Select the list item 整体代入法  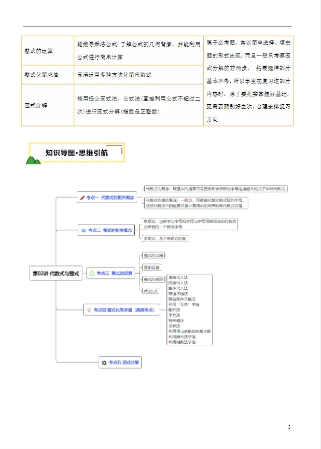click(178, 288)
